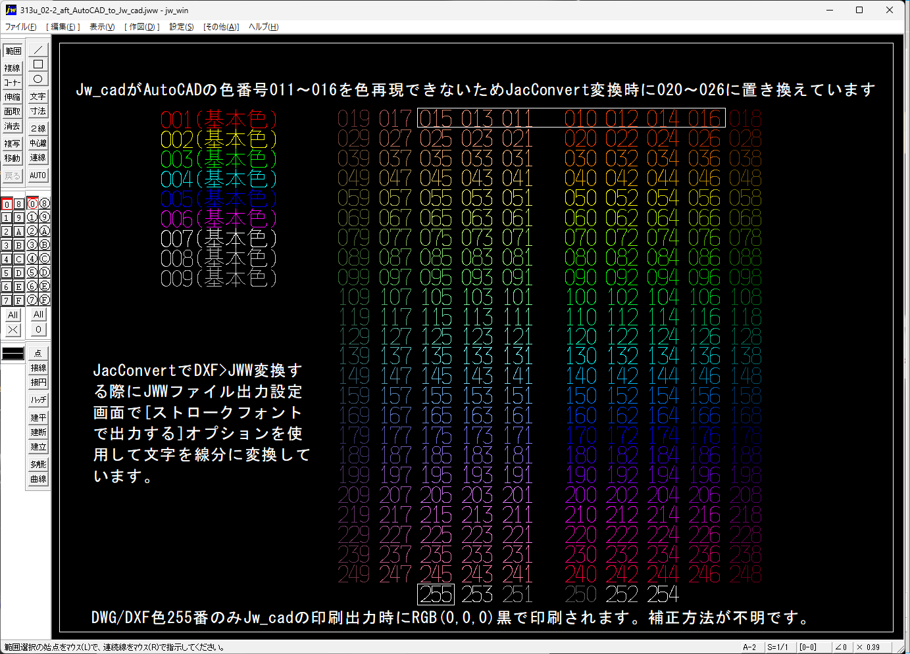Select the rectangle drawing tool
Screen dimensions: 910x654
tap(38, 64)
